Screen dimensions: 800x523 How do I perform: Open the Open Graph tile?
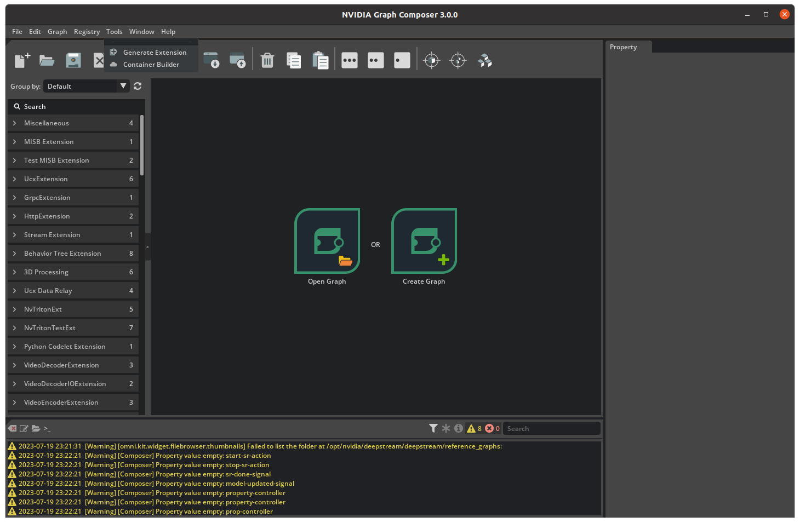click(327, 241)
